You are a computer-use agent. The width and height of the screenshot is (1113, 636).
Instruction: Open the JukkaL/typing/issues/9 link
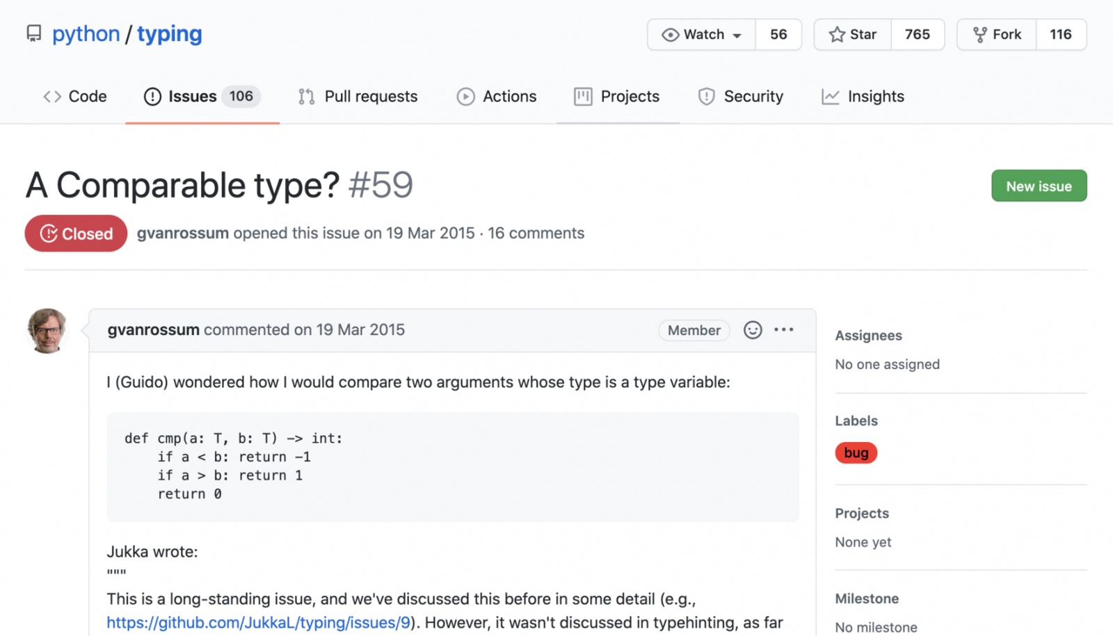tap(259, 622)
